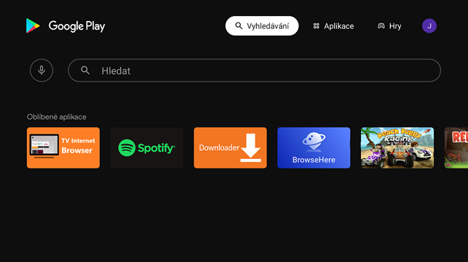Click the magnifier icon in Vyhledávání tab
Image resolution: width=468 pixels, height=262 pixels.
pyautogui.click(x=239, y=26)
